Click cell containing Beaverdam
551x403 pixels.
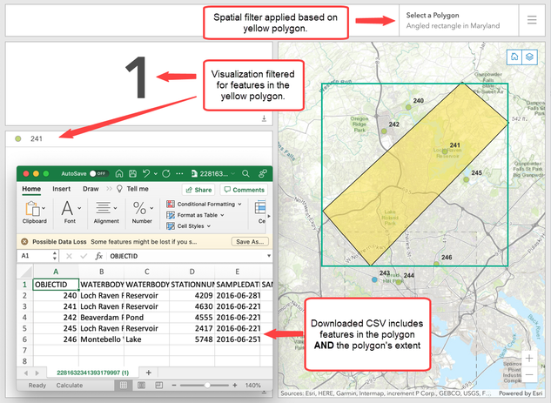101,318
